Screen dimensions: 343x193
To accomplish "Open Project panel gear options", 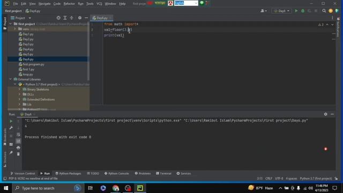I will pyautogui.click(x=80, y=18).
